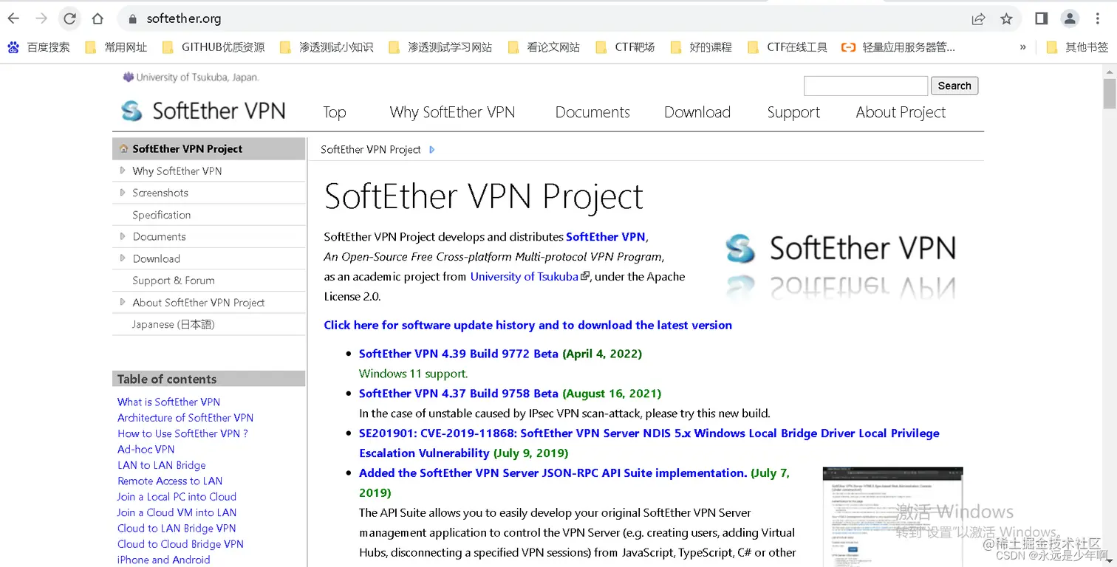Screen dimensions: 1117x567
Task: Expand the Download sidebar arrow
Action: [x=122, y=258]
